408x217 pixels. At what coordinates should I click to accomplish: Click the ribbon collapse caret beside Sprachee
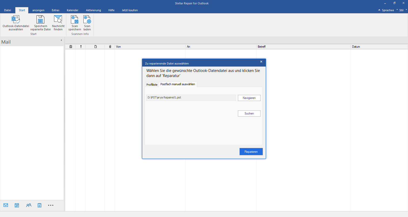click(379, 10)
